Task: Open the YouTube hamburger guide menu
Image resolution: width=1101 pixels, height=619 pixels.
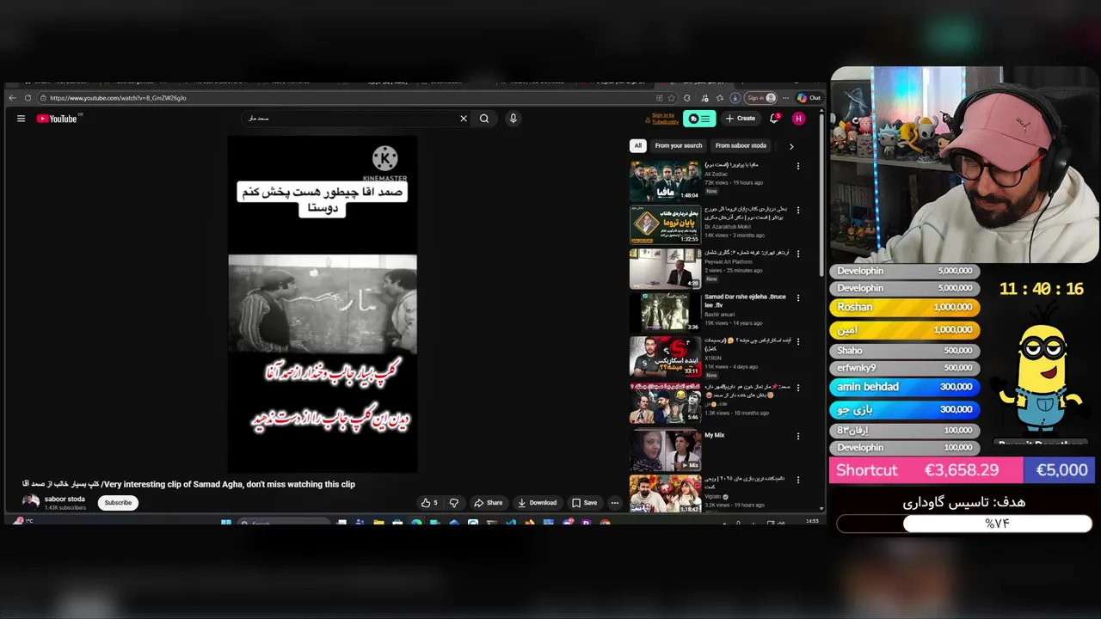Action: (x=21, y=119)
